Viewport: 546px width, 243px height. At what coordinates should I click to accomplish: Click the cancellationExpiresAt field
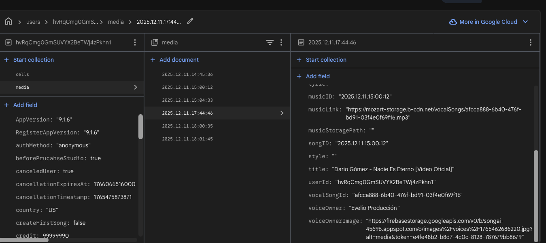coord(75,184)
